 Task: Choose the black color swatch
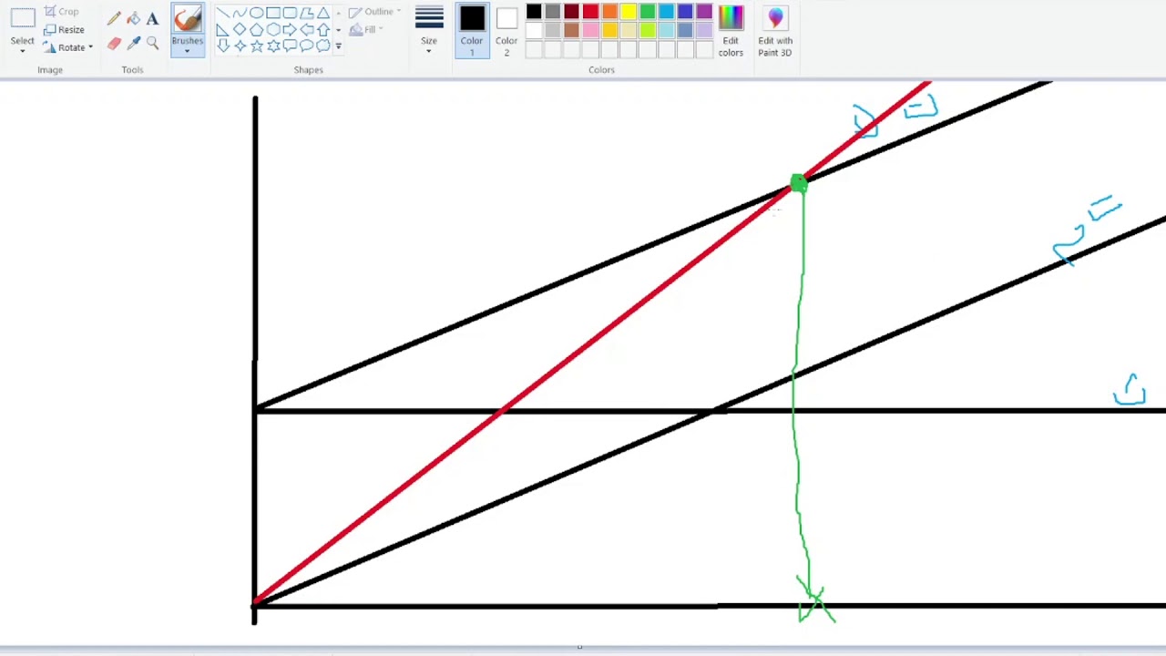pyautogui.click(x=534, y=11)
